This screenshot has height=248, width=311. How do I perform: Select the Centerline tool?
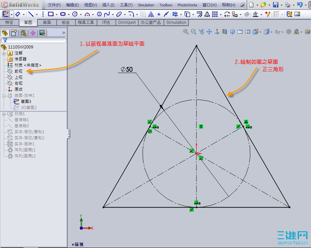(43, 14)
